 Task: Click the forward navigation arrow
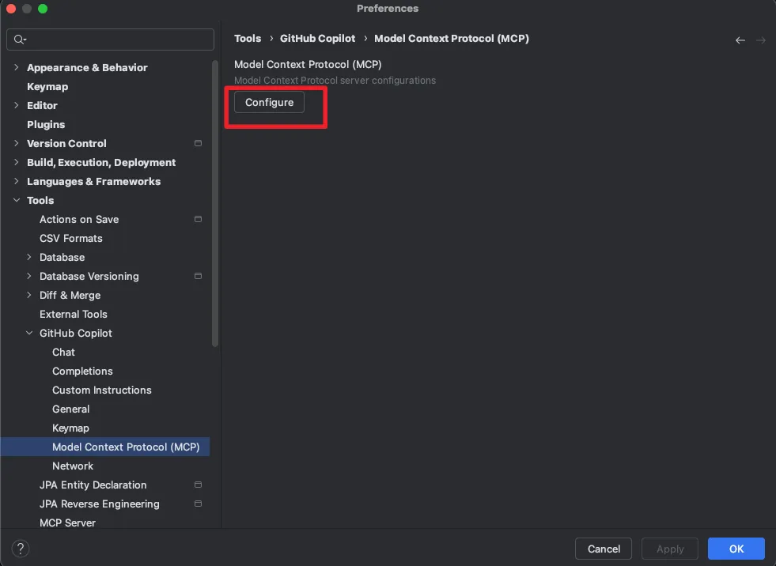tap(761, 40)
